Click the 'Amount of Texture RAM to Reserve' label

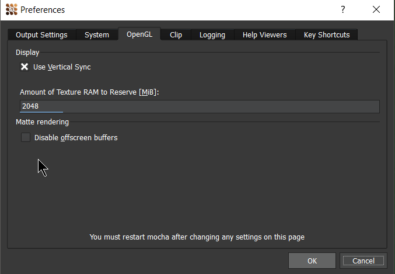tap(89, 92)
